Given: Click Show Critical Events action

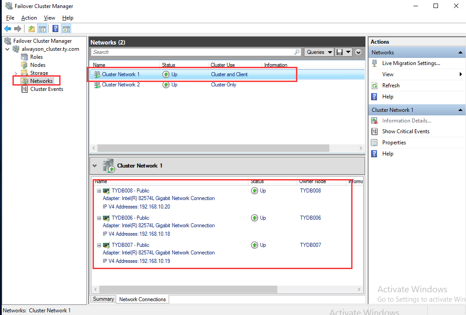Looking at the screenshot, I should tap(405, 131).
